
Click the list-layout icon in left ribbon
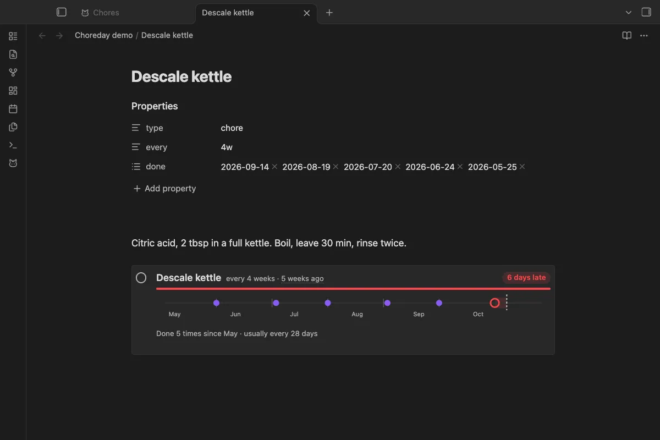pyautogui.click(x=13, y=36)
